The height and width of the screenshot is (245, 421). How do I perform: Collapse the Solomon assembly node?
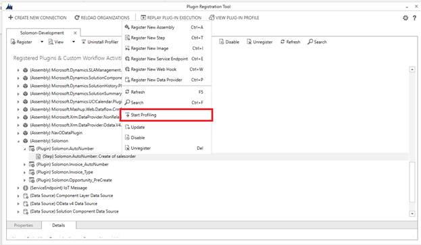click(x=18, y=141)
